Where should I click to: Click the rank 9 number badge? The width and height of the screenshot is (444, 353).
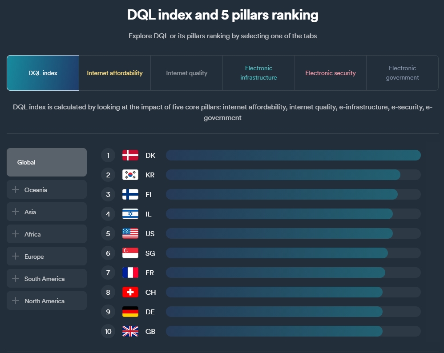click(108, 312)
